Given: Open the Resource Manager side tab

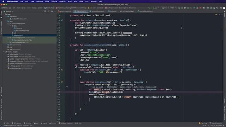Looking at the screenshot, I should pyautogui.click(x=1, y=28).
